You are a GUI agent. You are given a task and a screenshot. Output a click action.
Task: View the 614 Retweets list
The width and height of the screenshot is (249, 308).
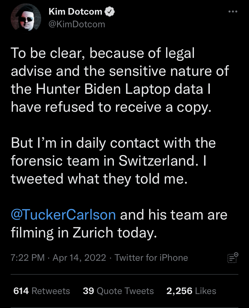(x=41, y=291)
